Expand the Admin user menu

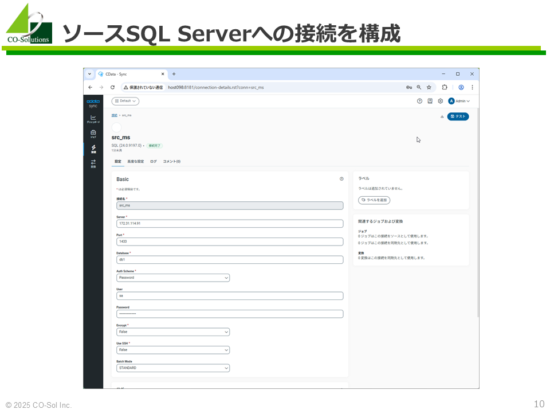463,101
